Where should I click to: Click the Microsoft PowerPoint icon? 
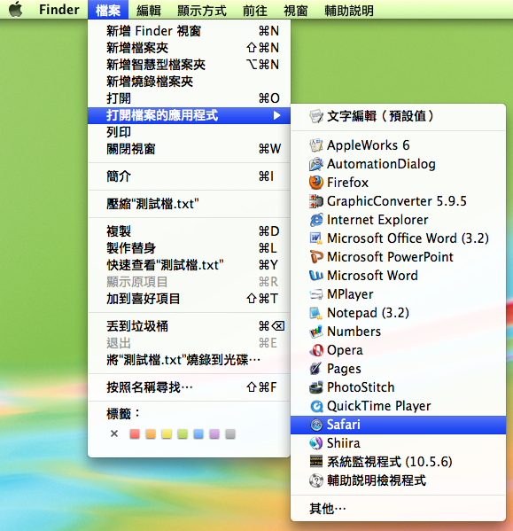click(316, 257)
